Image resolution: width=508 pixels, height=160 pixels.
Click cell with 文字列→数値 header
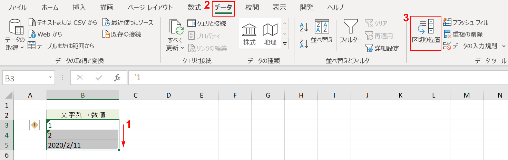pyautogui.click(x=83, y=115)
